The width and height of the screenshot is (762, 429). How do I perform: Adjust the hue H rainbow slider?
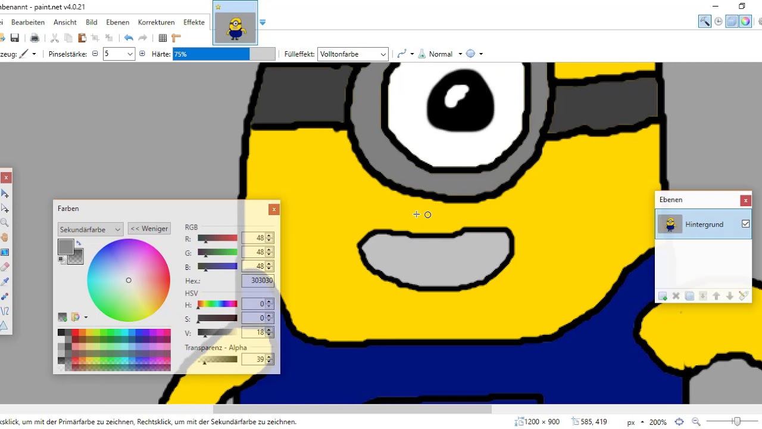tap(217, 304)
